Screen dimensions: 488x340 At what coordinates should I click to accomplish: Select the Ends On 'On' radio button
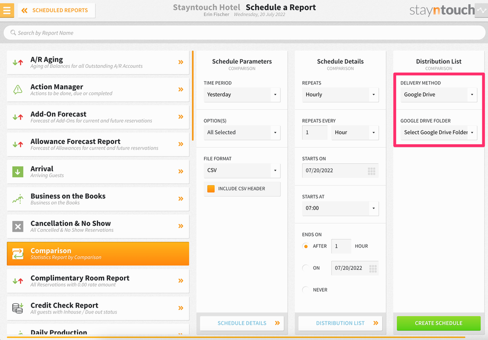[306, 268]
